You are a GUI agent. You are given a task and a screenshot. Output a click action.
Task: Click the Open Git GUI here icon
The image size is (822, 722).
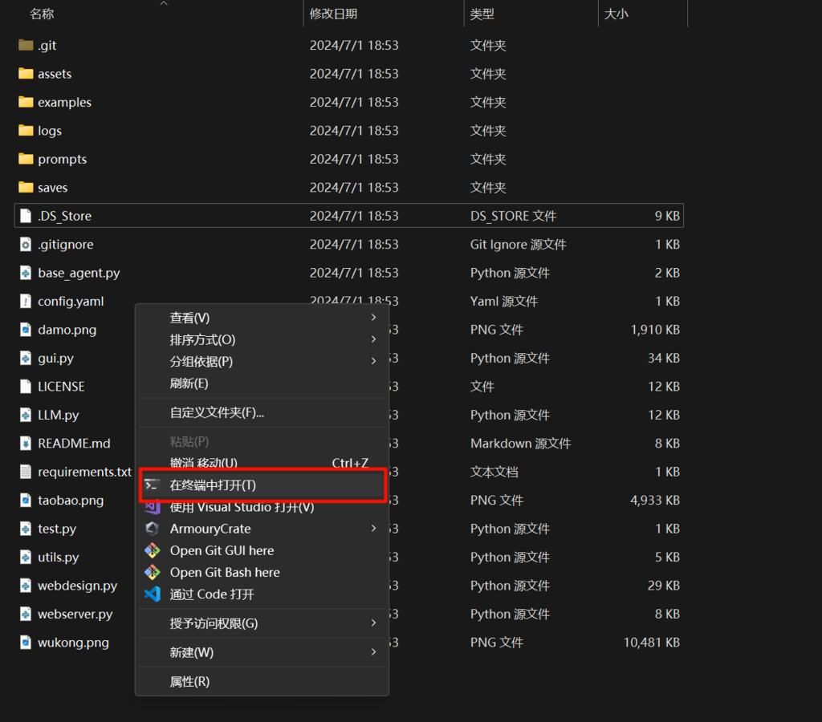click(152, 551)
